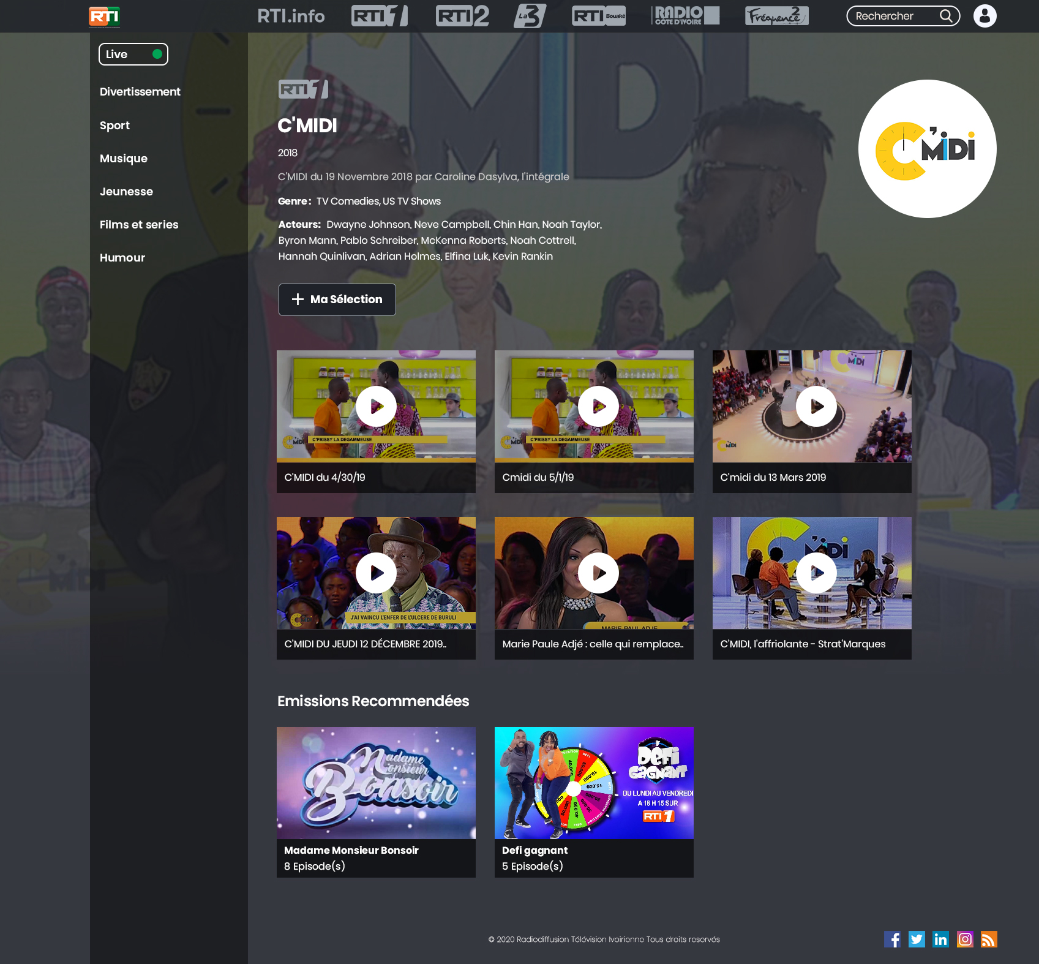Click the C'MIDI, l'affriolante title
Image resolution: width=1039 pixels, height=964 pixels.
point(803,644)
